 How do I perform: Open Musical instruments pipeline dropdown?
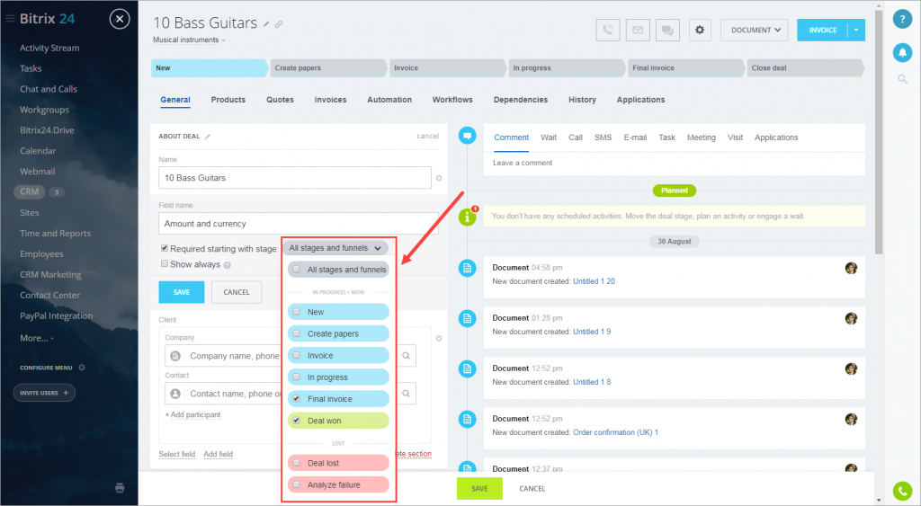pyautogui.click(x=189, y=40)
